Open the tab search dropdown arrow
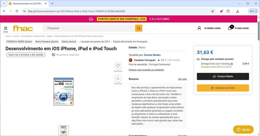The image size is (260, 136). [4, 3]
